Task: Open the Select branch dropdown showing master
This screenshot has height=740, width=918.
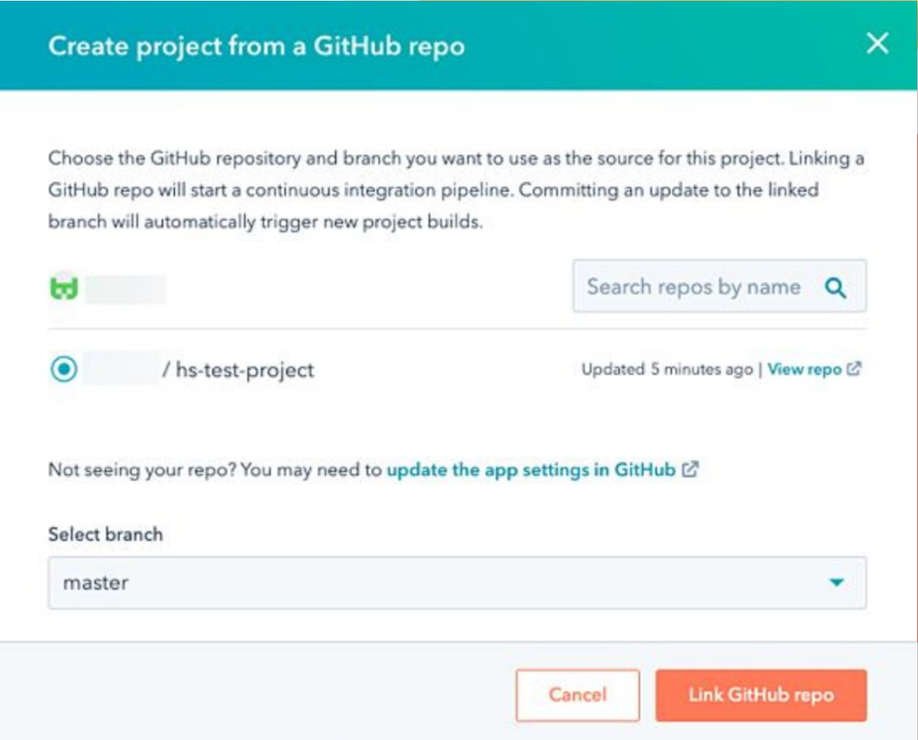Action: (x=457, y=582)
